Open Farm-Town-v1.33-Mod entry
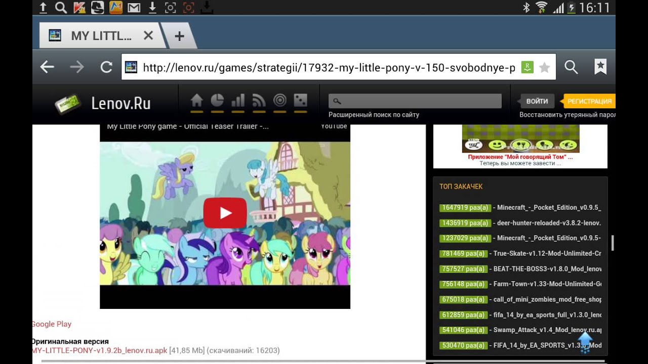648x364 pixels. (x=520, y=284)
